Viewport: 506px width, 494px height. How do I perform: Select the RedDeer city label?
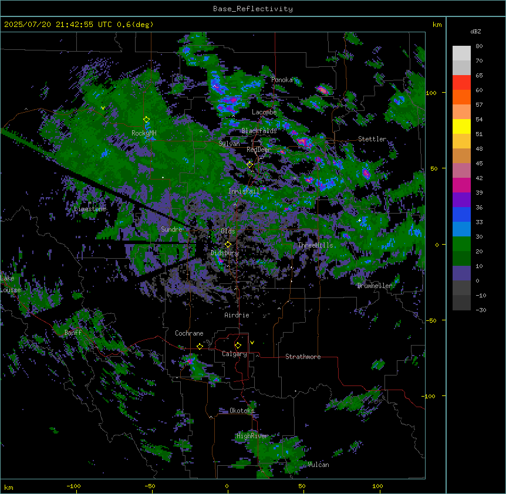click(259, 150)
